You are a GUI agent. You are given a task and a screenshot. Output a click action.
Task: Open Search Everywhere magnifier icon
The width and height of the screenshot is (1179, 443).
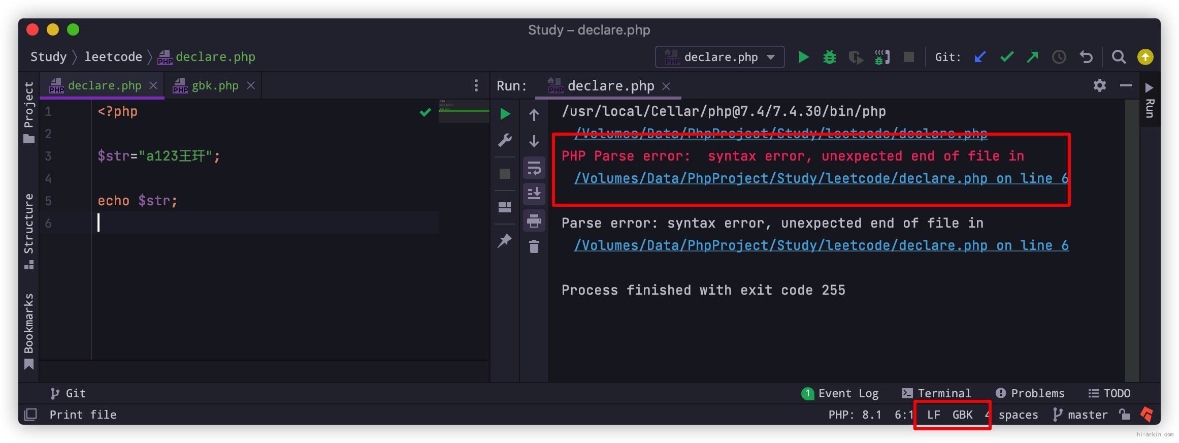(1119, 57)
